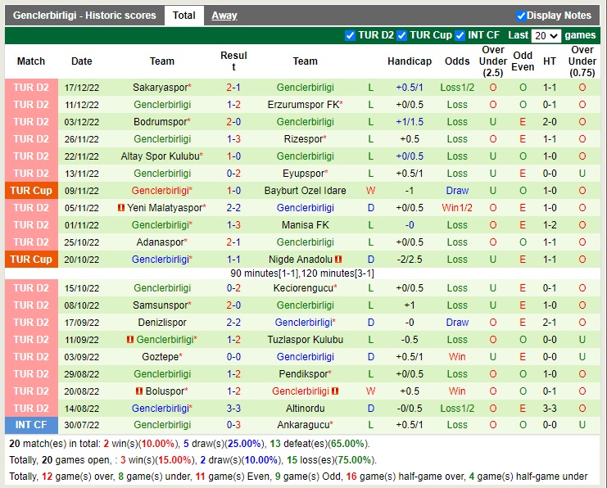Image resolution: width=607 pixels, height=488 pixels.
Task: Click the 2-1 score of Sakaryaspor match
Action: pyautogui.click(x=233, y=88)
